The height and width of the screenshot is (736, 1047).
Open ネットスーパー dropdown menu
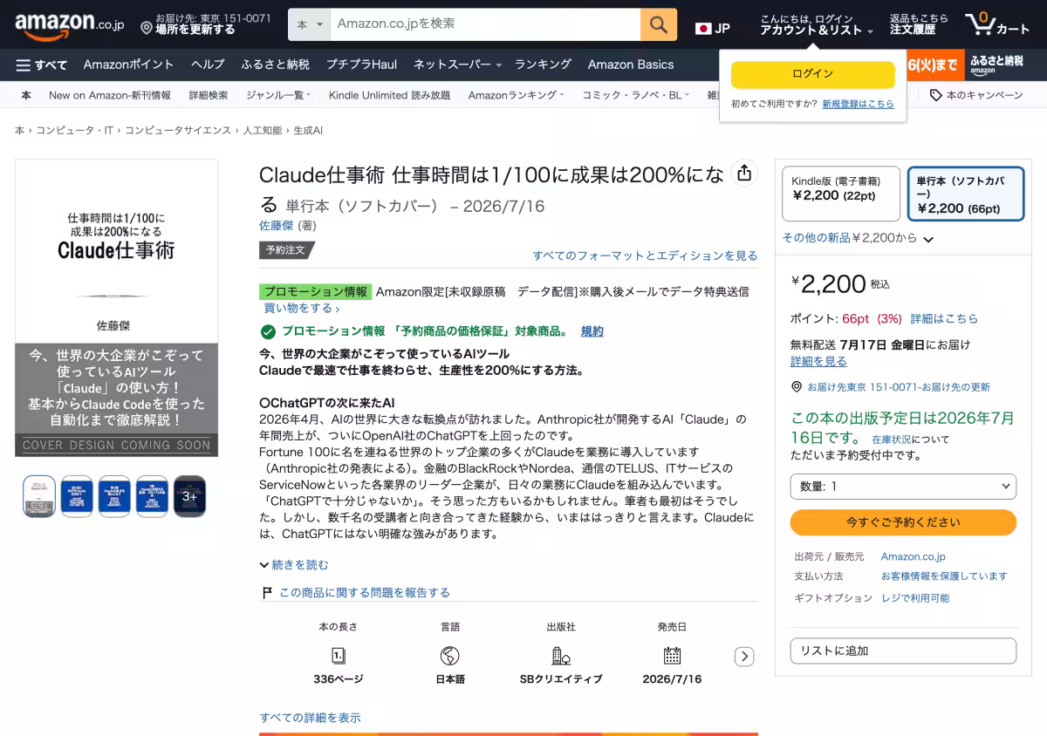457,65
